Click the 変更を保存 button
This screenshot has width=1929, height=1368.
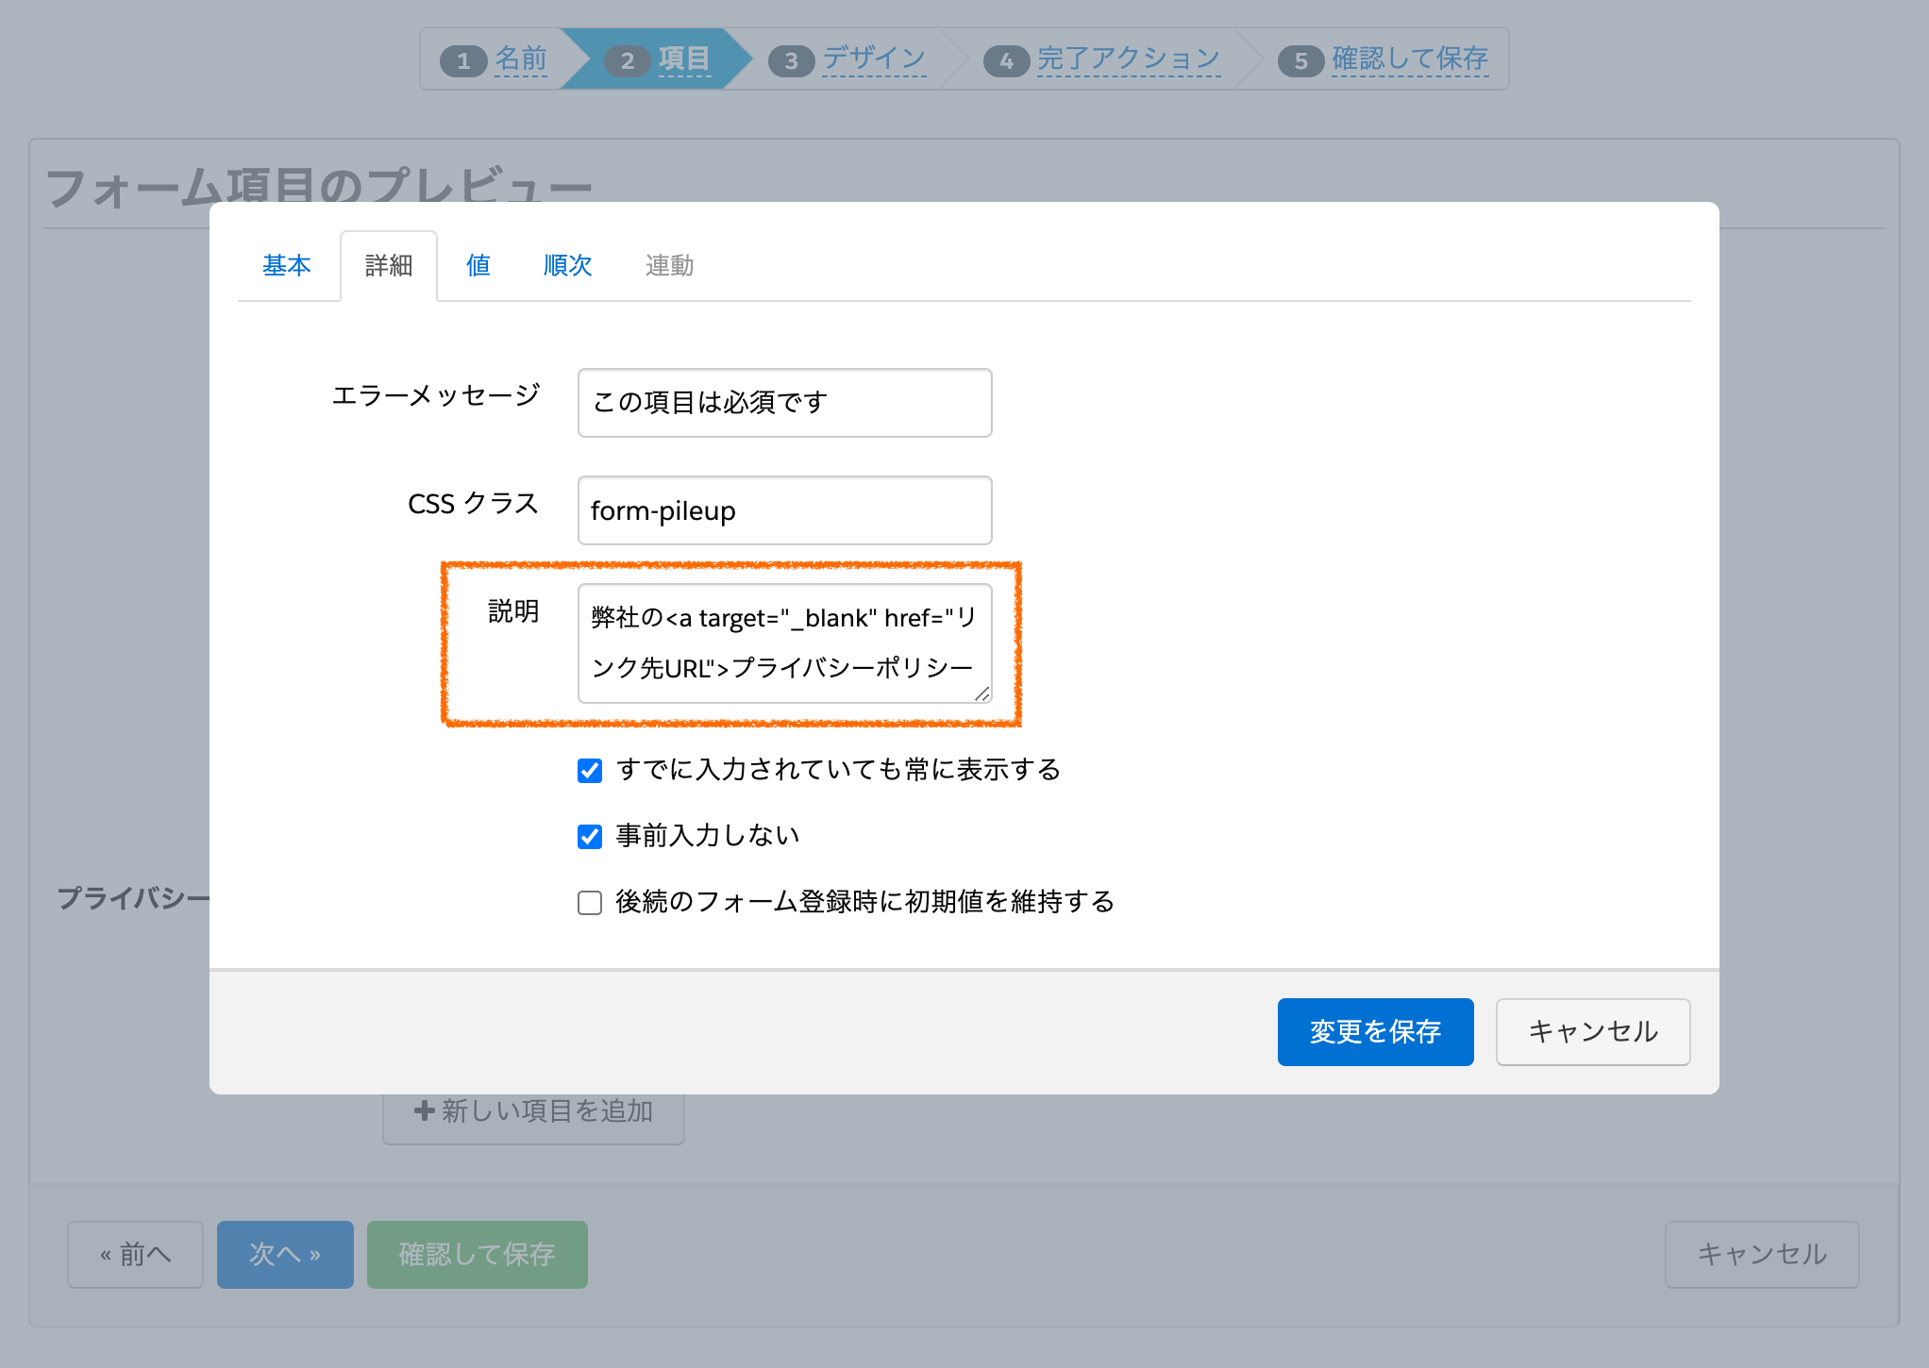1375,1032
